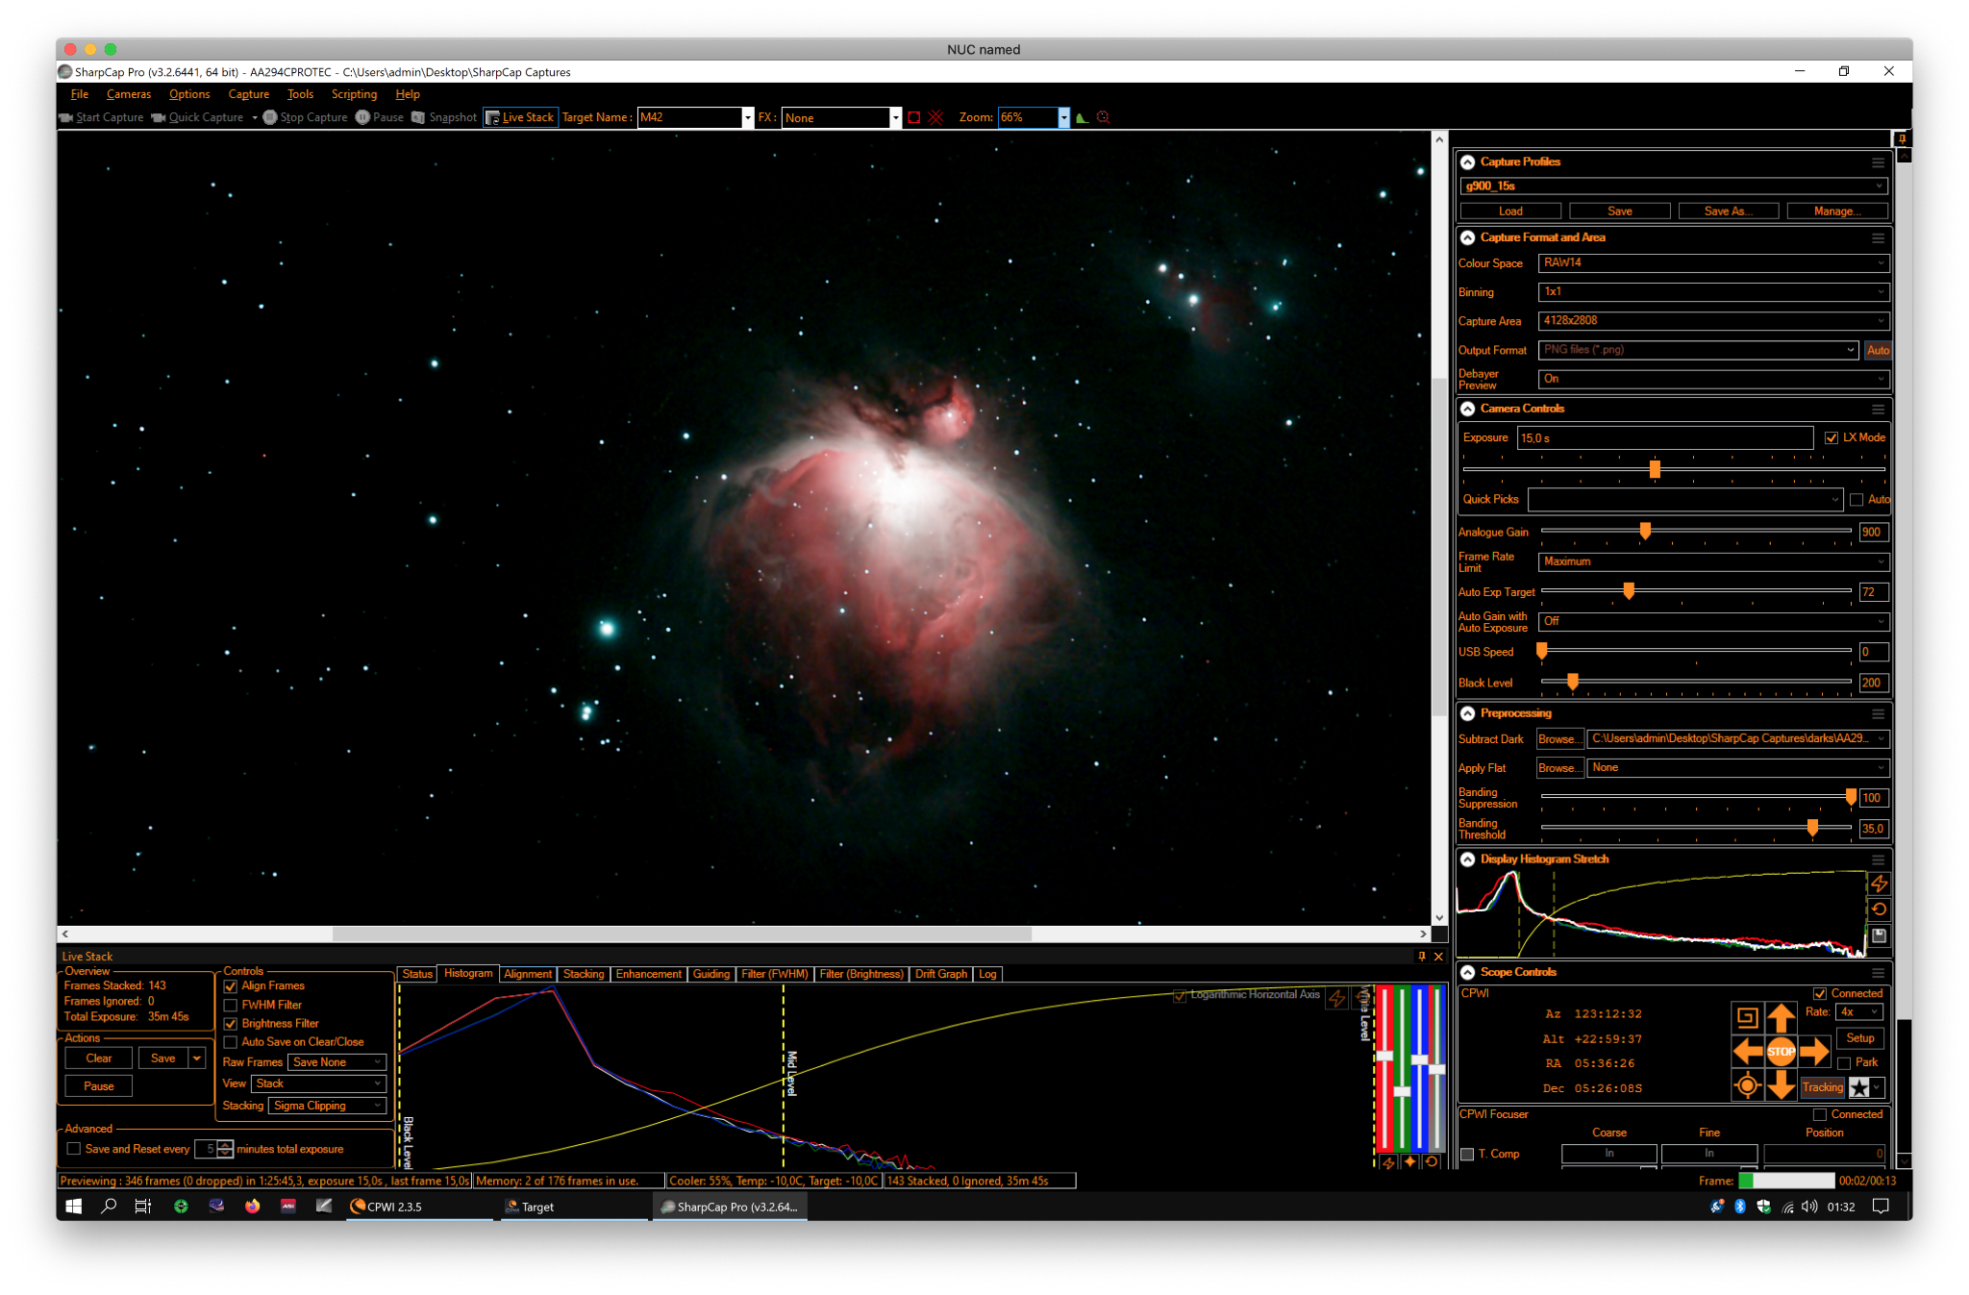This screenshot has height=1295, width=1969.
Task: Open the Scripting menu
Action: (354, 94)
